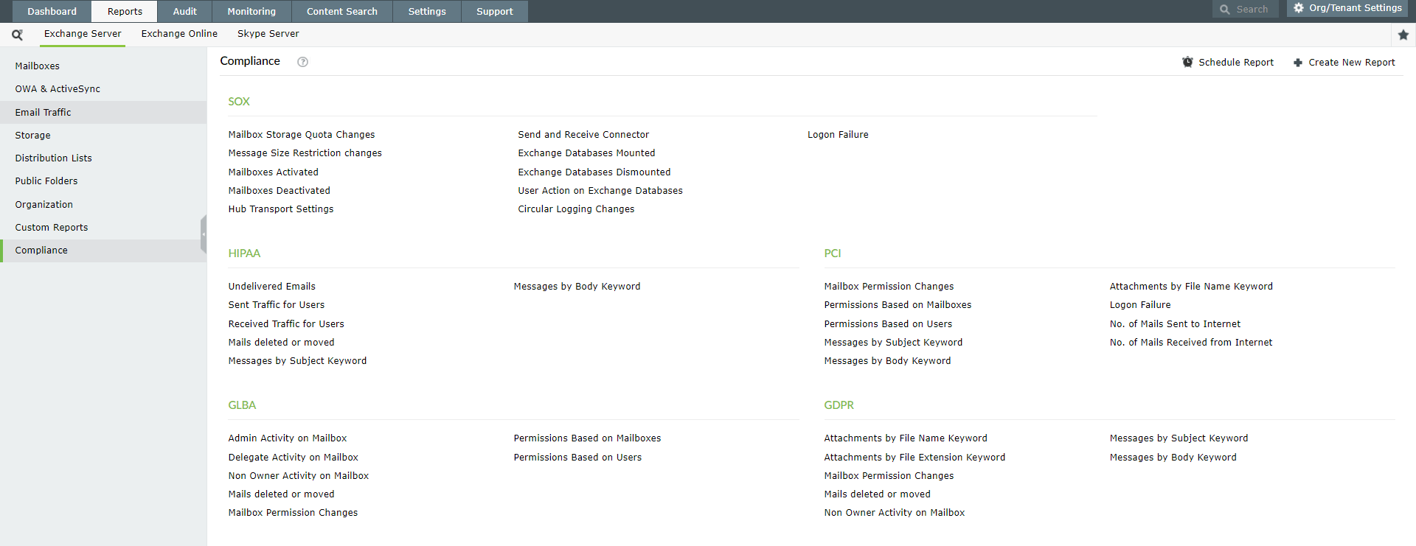1416x546 pixels.
Task: Open Messages by Body Keyword under HIPAA
Action: pyautogui.click(x=577, y=287)
